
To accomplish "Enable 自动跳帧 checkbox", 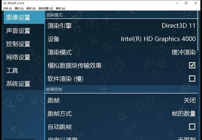I will point(192,127).
